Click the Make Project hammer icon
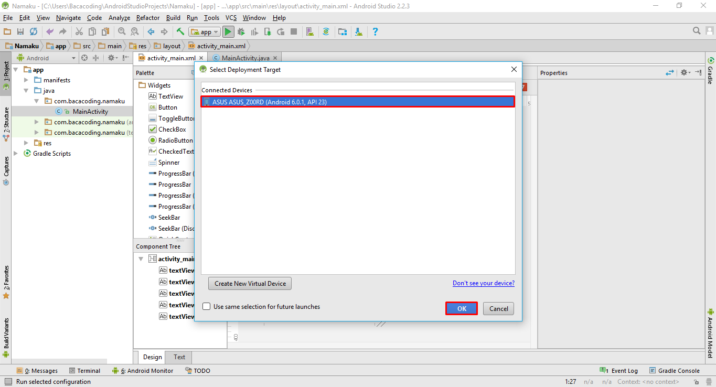This screenshot has height=387, width=716. tap(180, 31)
